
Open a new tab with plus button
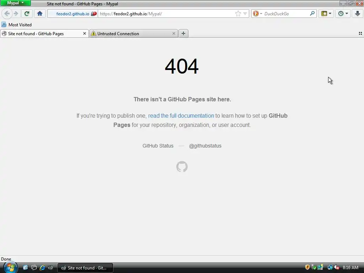(183, 34)
